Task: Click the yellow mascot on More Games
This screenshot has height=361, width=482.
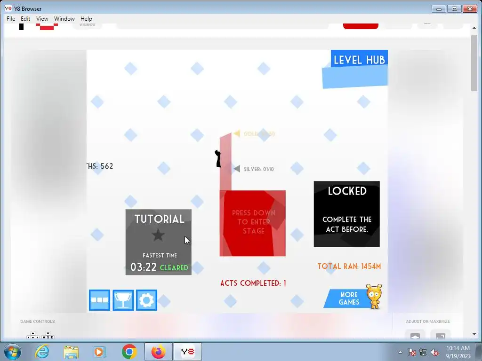Action: 374,296
